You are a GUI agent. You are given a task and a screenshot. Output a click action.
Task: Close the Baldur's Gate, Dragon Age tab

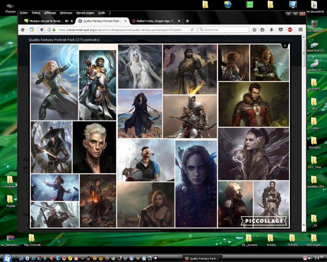[179, 21]
